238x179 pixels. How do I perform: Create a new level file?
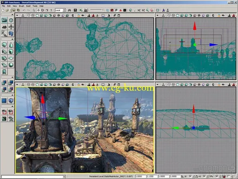pyautogui.click(x=3, y=10)
